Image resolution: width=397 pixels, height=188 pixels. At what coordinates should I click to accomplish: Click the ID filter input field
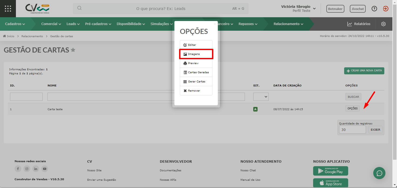tap(26, 97)
